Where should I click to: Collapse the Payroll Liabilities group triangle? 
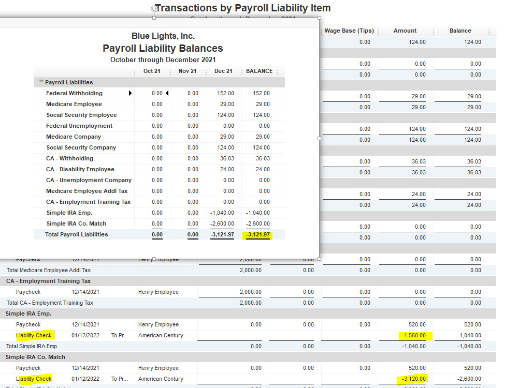[x=41, y=81]
